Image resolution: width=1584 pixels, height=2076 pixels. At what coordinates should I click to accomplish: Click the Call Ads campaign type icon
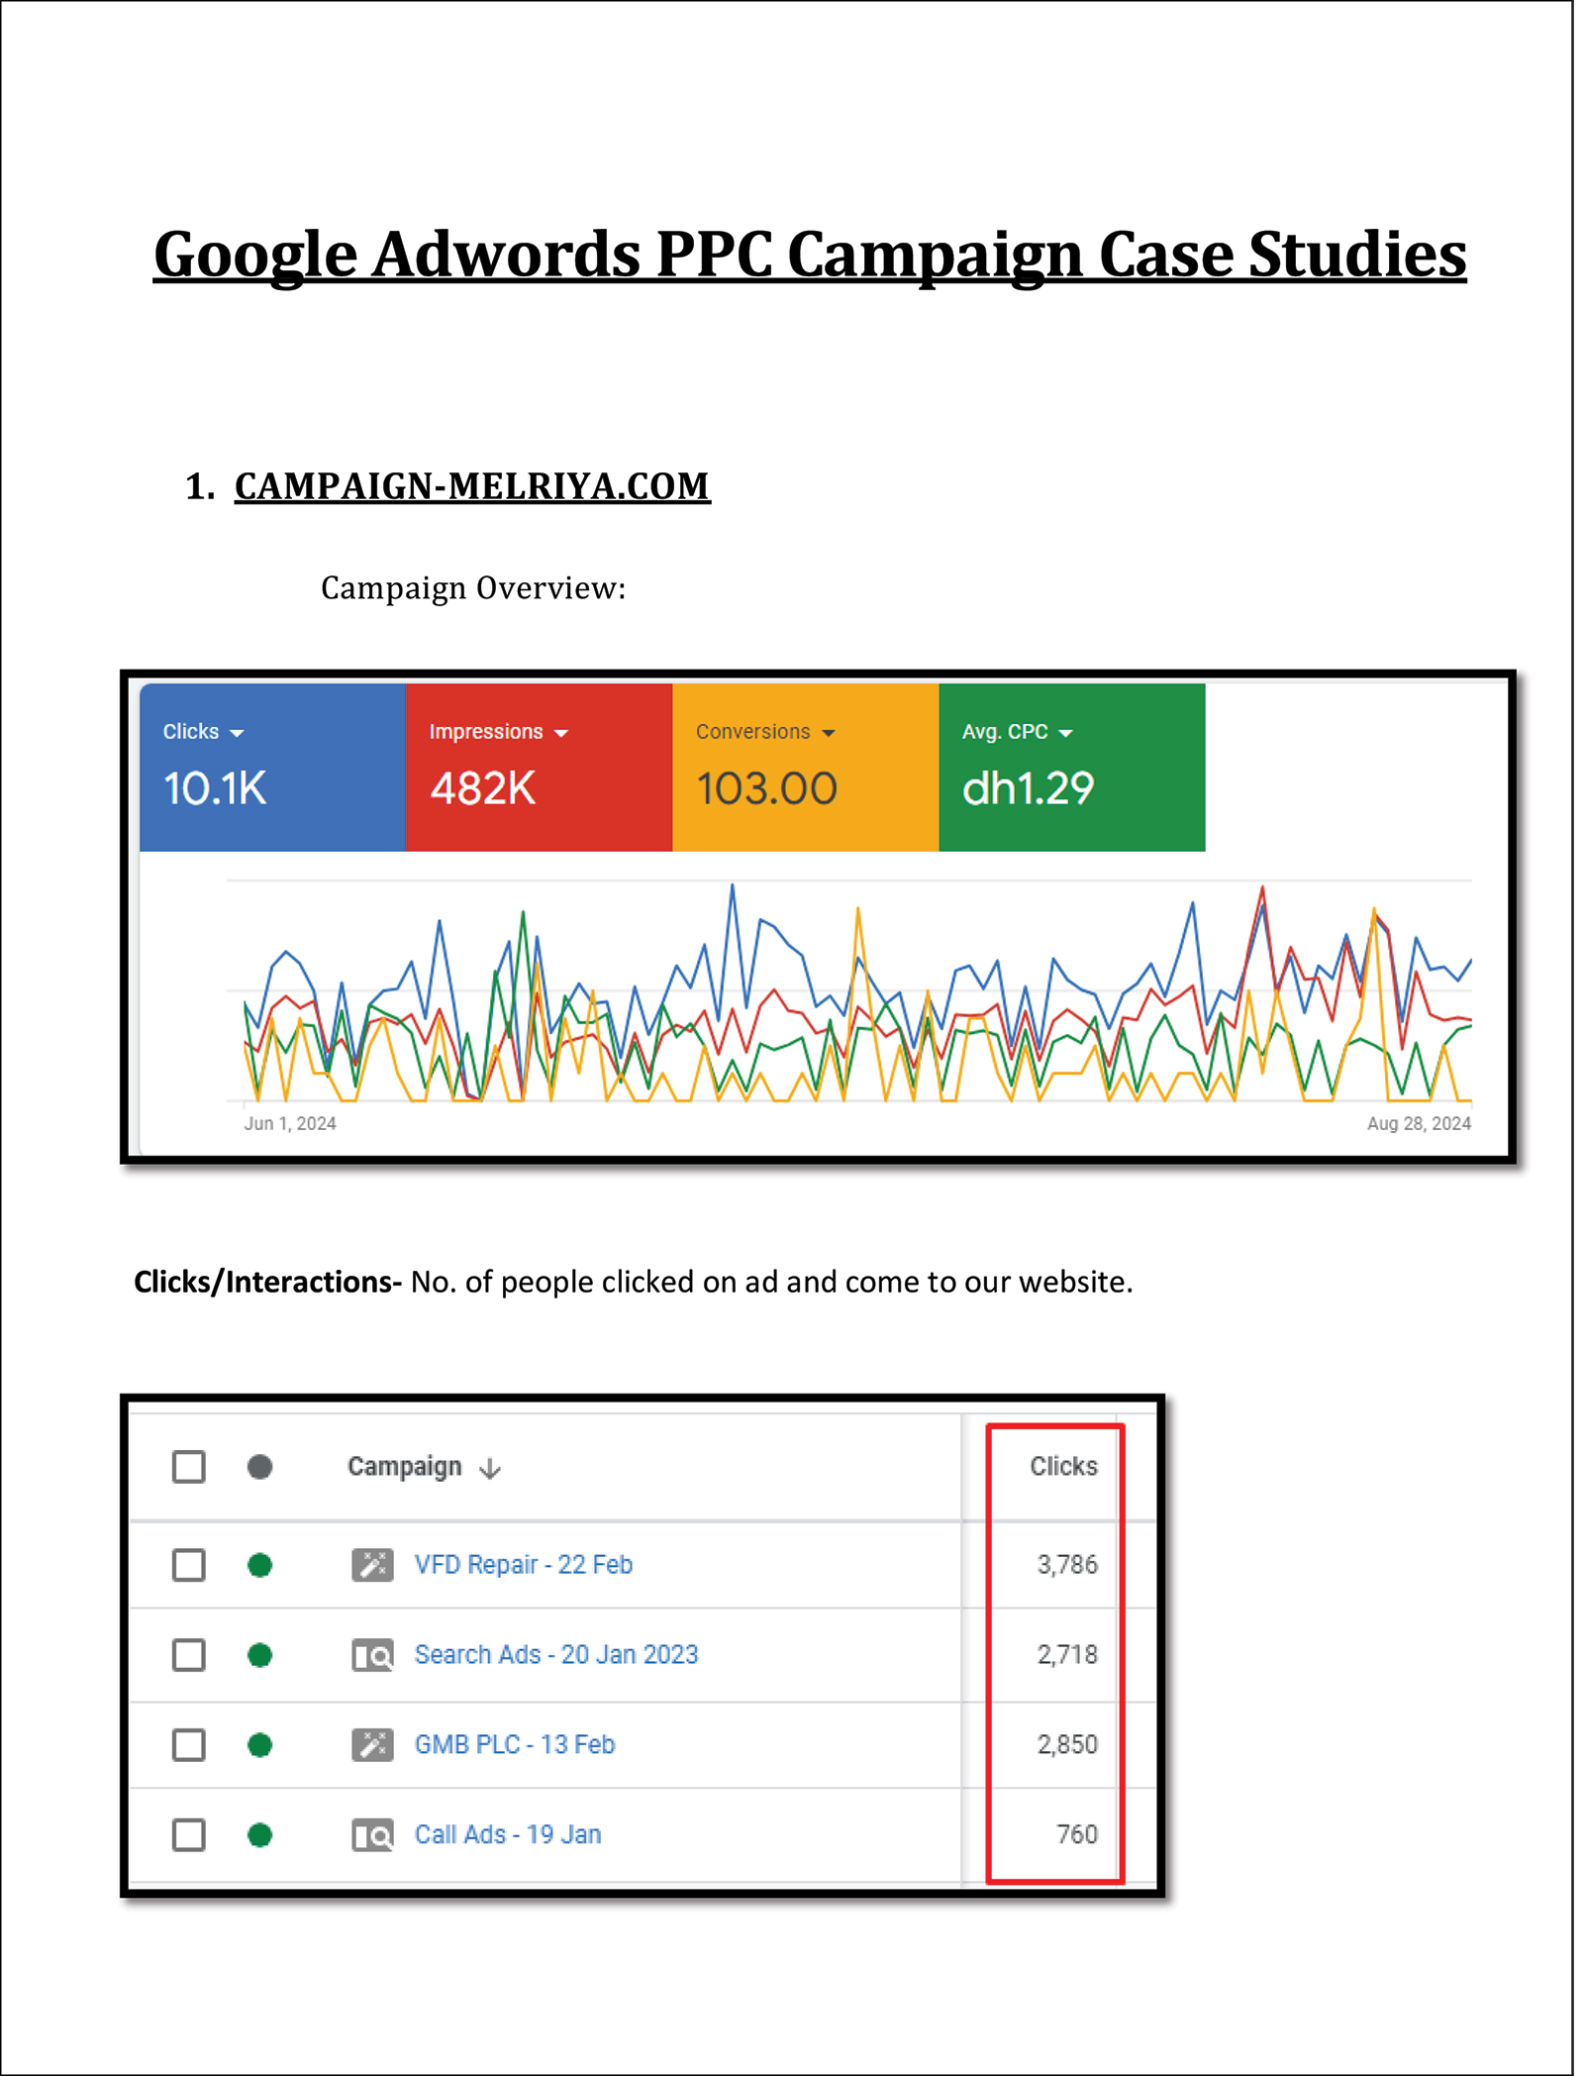372,1835
